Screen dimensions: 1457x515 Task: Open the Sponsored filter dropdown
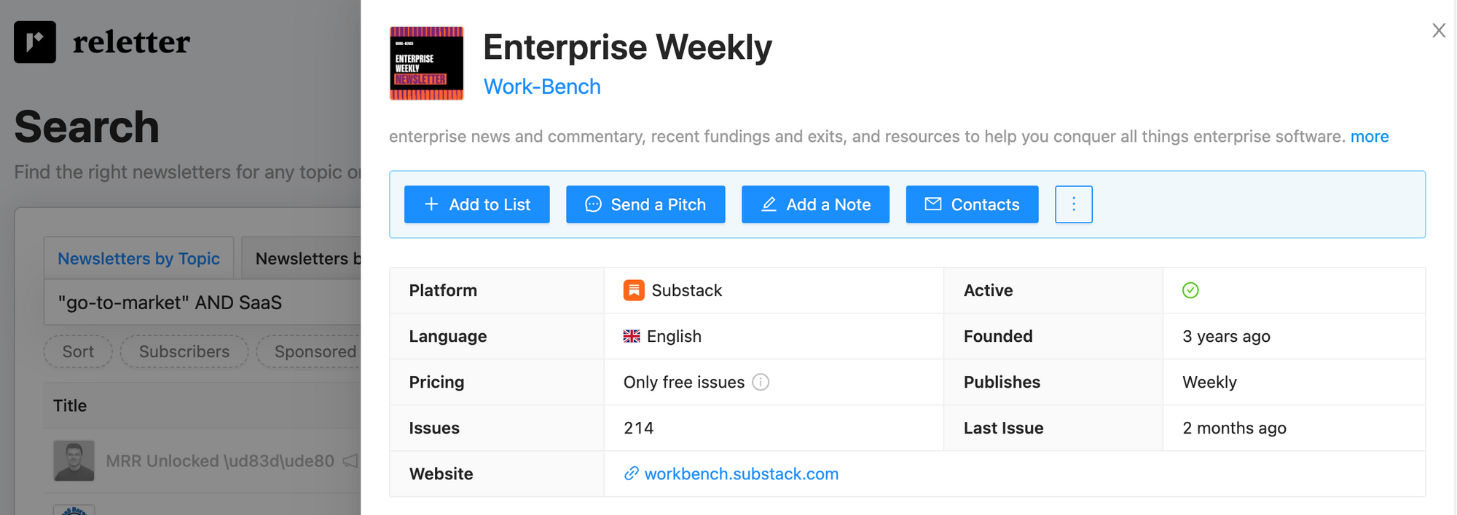coord(310,351)
